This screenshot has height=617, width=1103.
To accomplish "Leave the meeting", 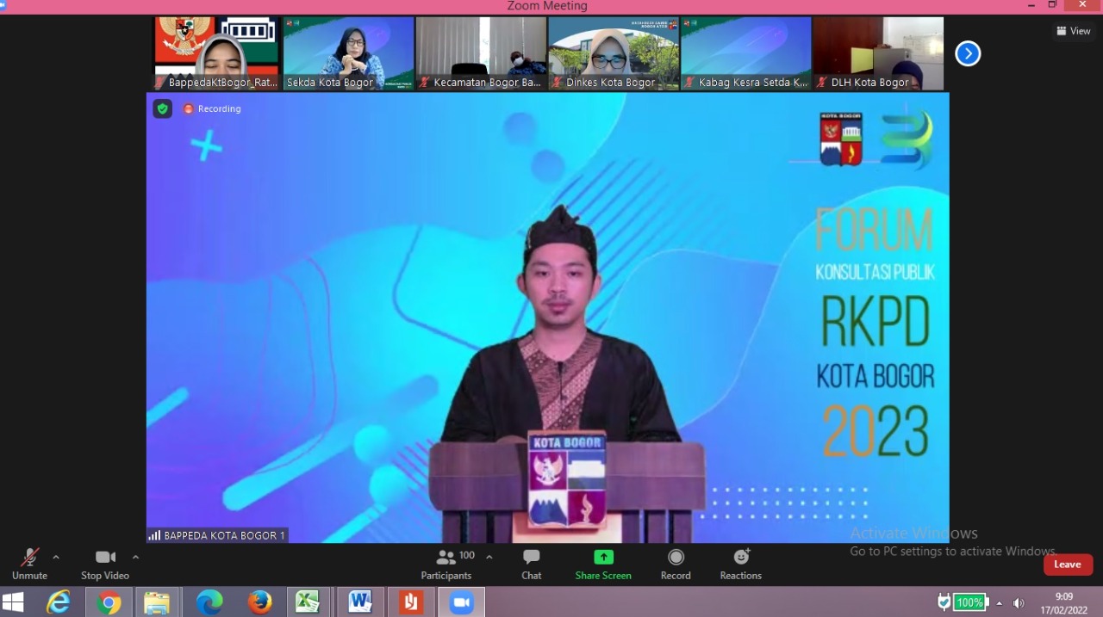I will [1068, 565].
